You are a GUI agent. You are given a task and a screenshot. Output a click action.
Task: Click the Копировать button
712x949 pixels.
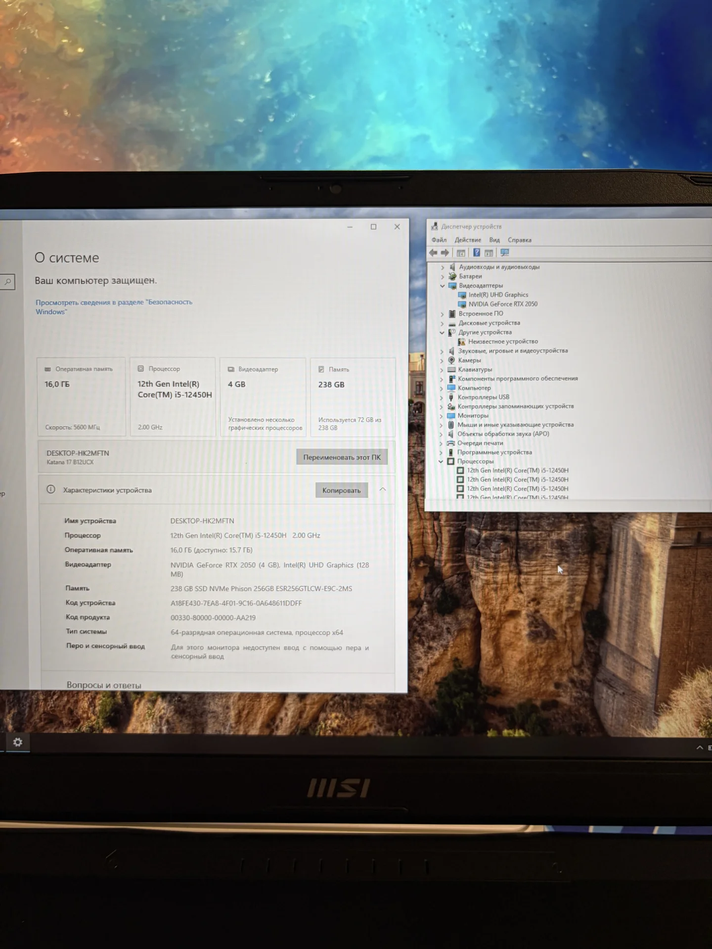click(342, 490)
